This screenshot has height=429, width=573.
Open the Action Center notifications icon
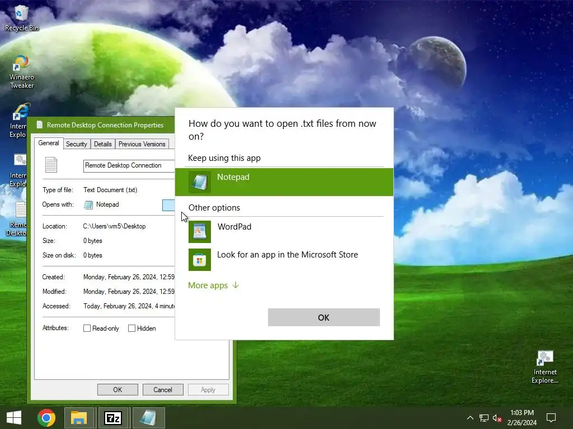coord(551,418)
